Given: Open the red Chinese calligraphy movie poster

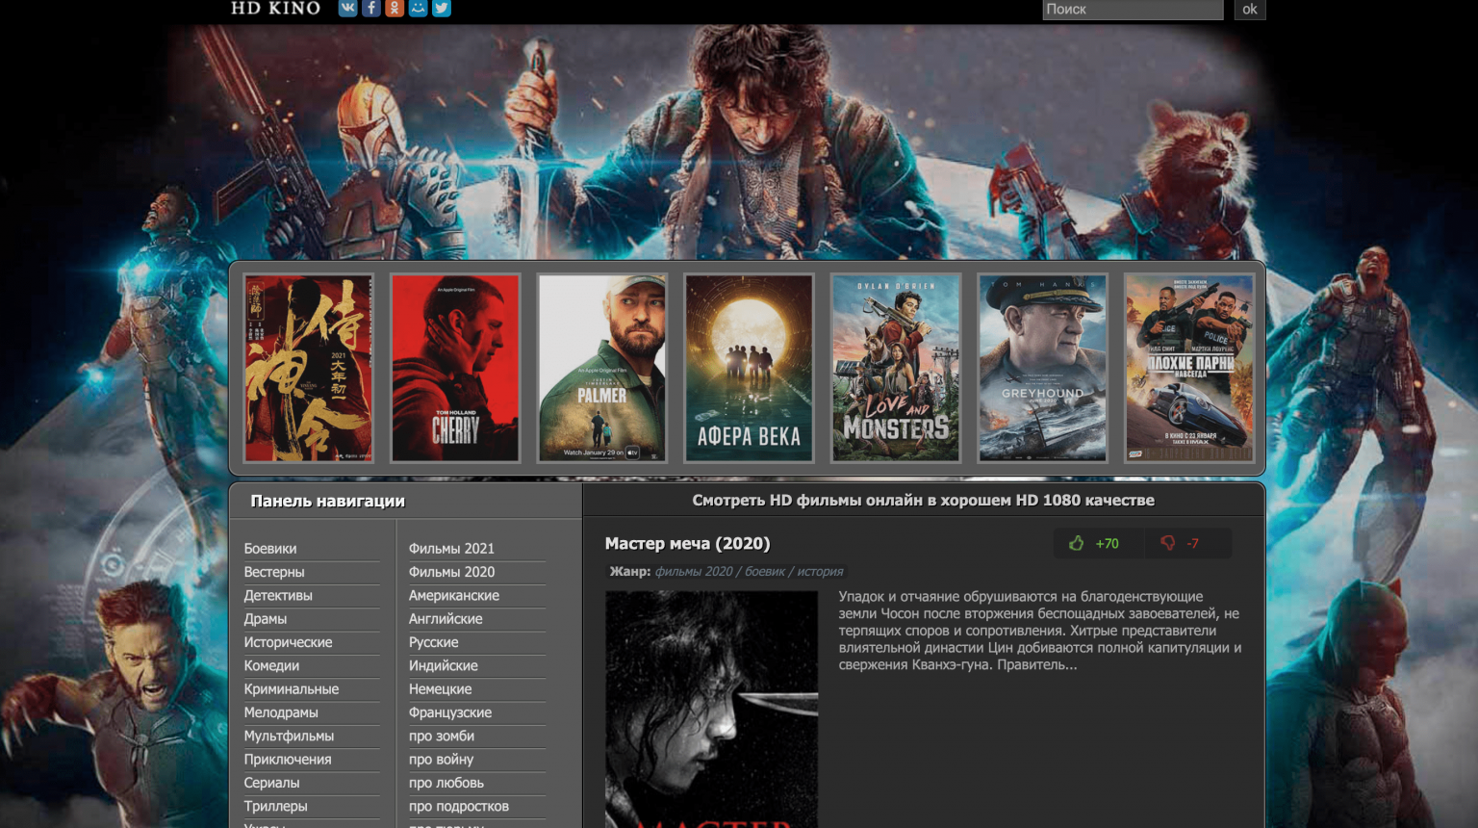Looking at the screenshot, I should (x=308, y=368).
